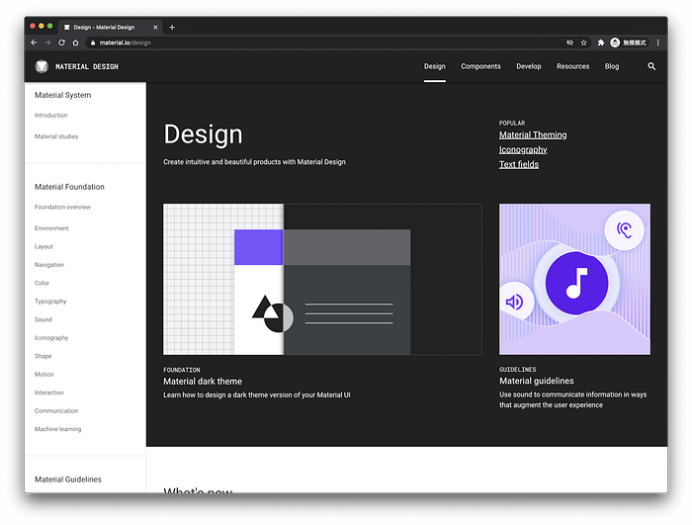The height and width of the screenshot is (525, 692).
Task: Open Communication in the sidebar
Action: pos(56,410)
